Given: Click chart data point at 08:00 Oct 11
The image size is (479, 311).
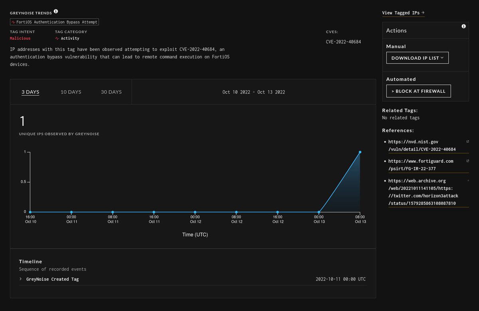Looking at the screenshot, I should tap(113, 212).
